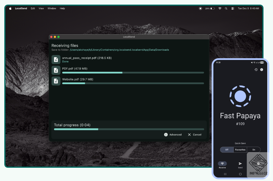Open info icon on phone screen
Screen dimensions: 273x181
click(x=261, y=70)
